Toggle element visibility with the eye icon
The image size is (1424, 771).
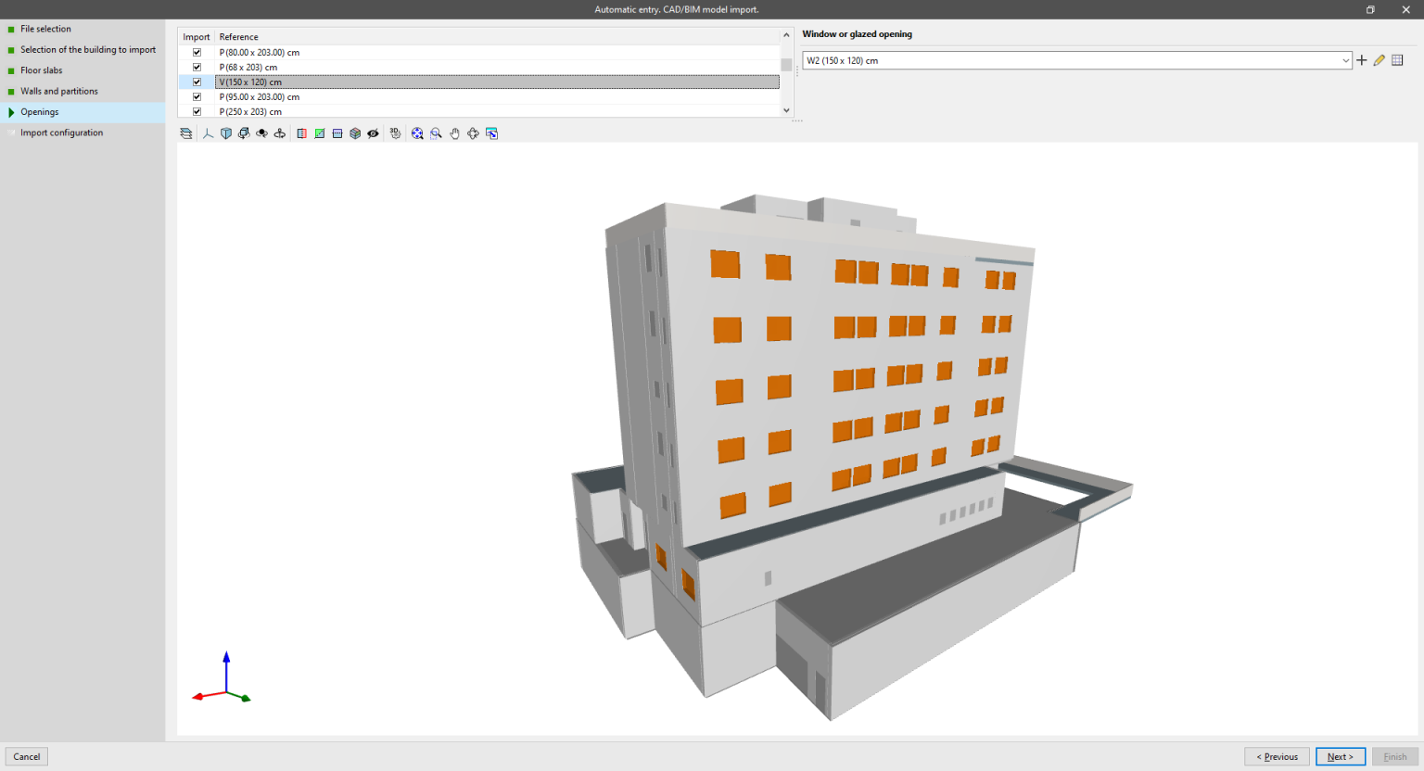coord(373,133)
